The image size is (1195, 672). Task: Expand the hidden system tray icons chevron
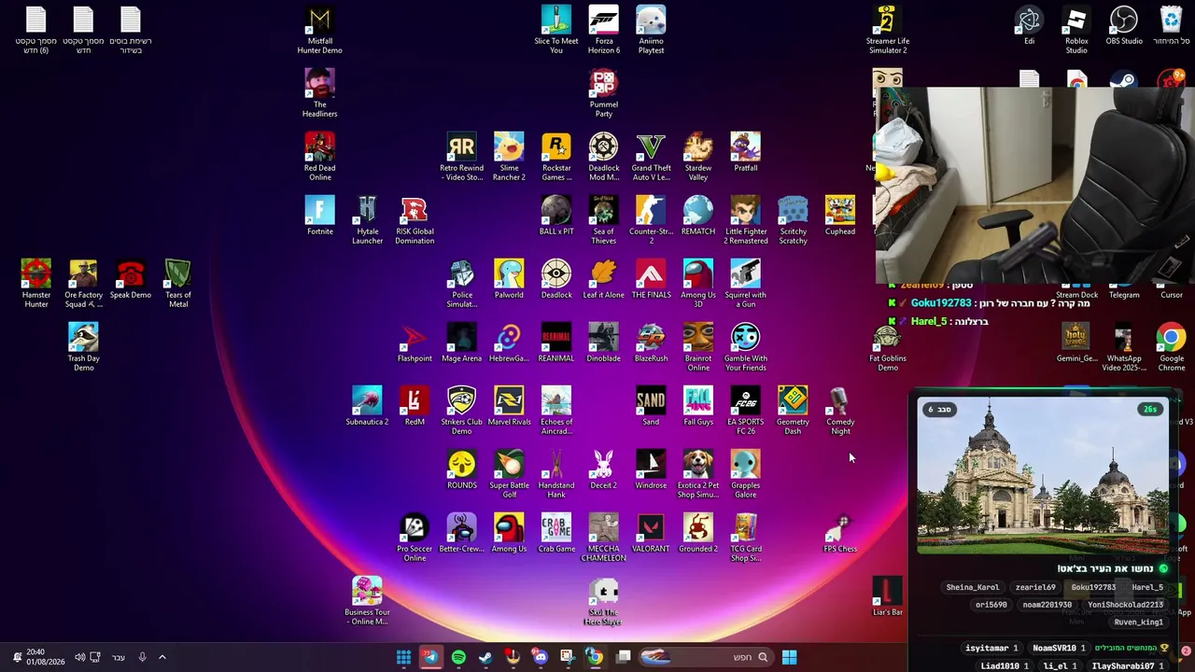click(x=162, y=657)
